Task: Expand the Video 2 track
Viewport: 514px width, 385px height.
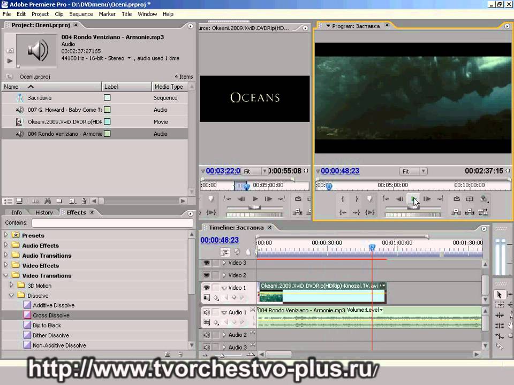Action: click(224, 275)
